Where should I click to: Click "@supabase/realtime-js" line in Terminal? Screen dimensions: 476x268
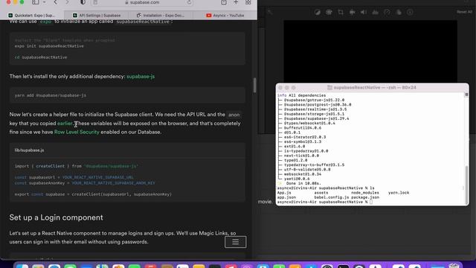click(315, 109)
